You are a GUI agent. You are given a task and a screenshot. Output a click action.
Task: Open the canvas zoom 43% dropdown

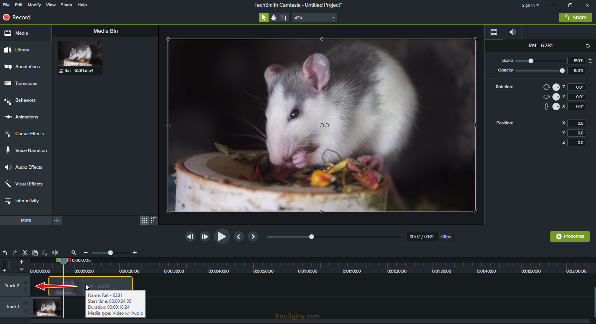315,18
